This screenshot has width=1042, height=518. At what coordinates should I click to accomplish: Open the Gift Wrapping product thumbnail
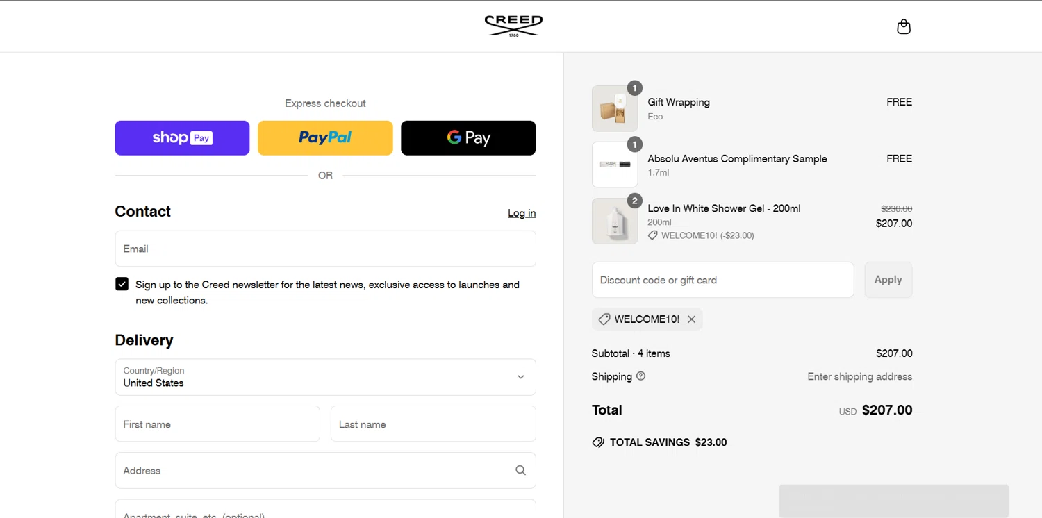coord(615,108)
